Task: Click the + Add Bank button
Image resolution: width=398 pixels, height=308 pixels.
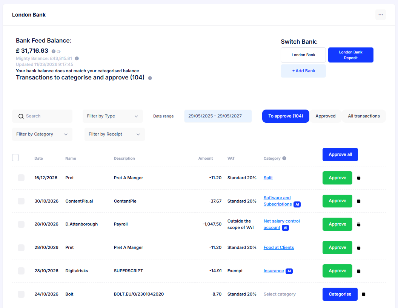Action: click(x=303, y=71)
